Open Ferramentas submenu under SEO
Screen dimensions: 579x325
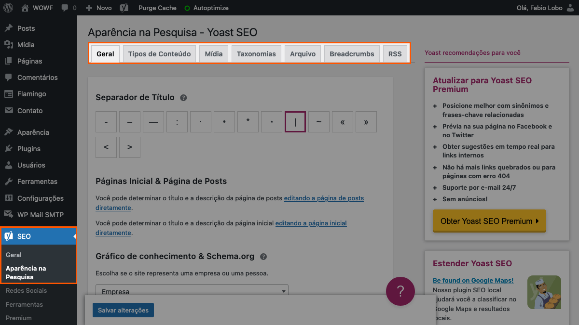coord(24,304)
